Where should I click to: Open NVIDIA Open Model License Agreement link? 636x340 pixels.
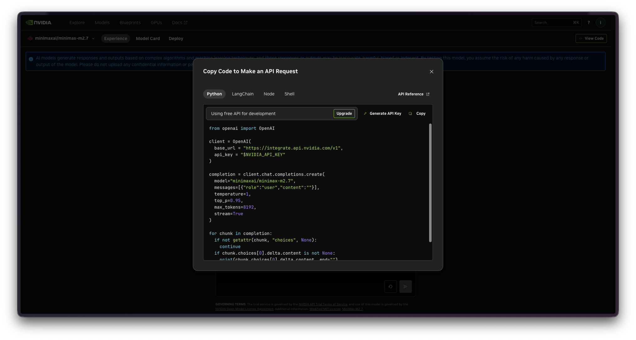click(244, 309)
